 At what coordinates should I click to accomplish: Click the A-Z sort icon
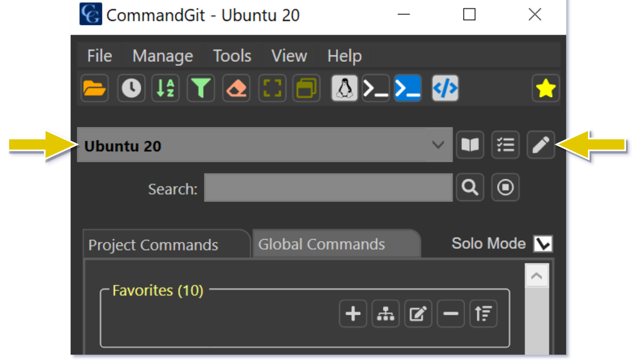(165, 88)
